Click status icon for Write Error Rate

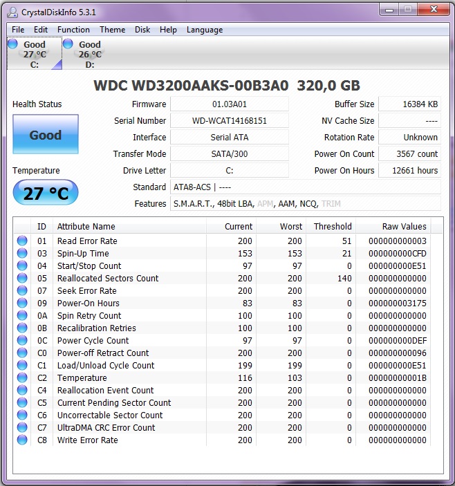[x=22, y=440]
